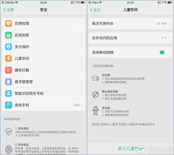Tap the 智能识别陌生号码 label
The height and width of the screenshot is (155, 174).
coord(29,93)
